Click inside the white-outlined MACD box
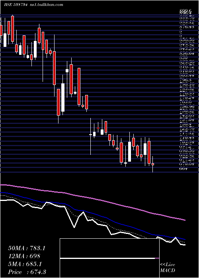 109,258
